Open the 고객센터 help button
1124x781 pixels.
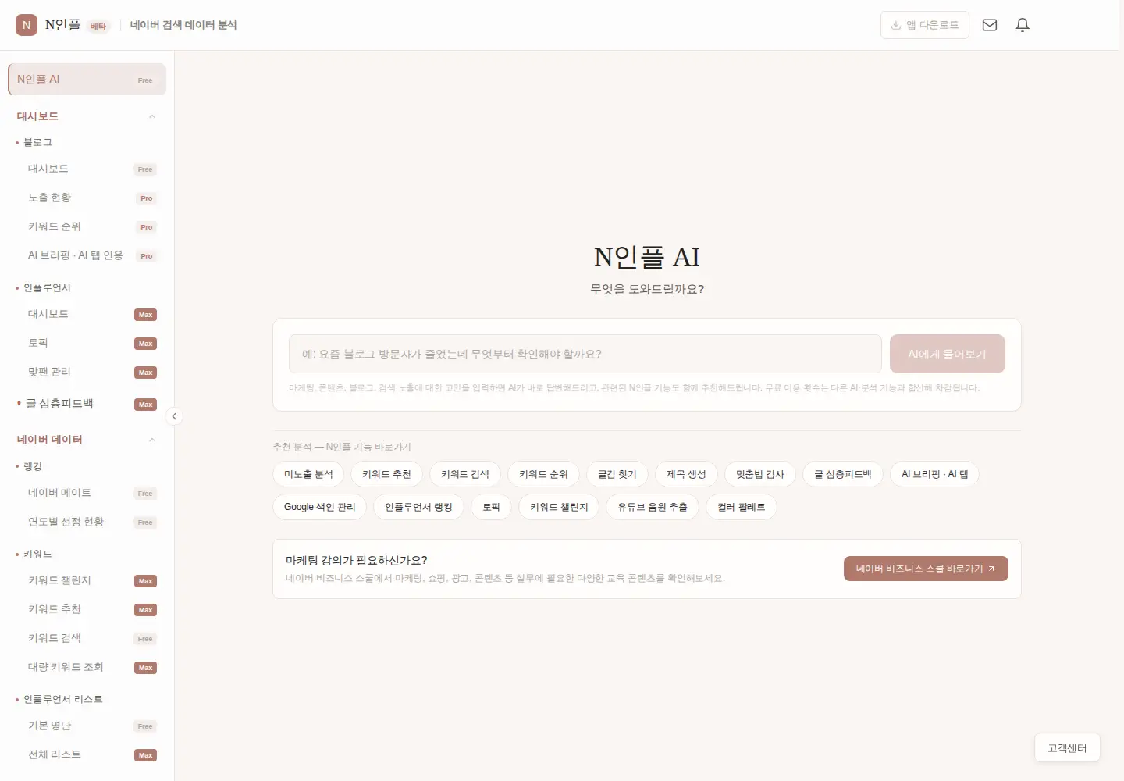click(1067, 748)
